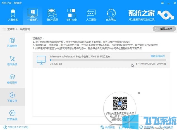Viewport: 177px width, 130px height.
Task: Close the QR code popup
Action: point(139,93)
